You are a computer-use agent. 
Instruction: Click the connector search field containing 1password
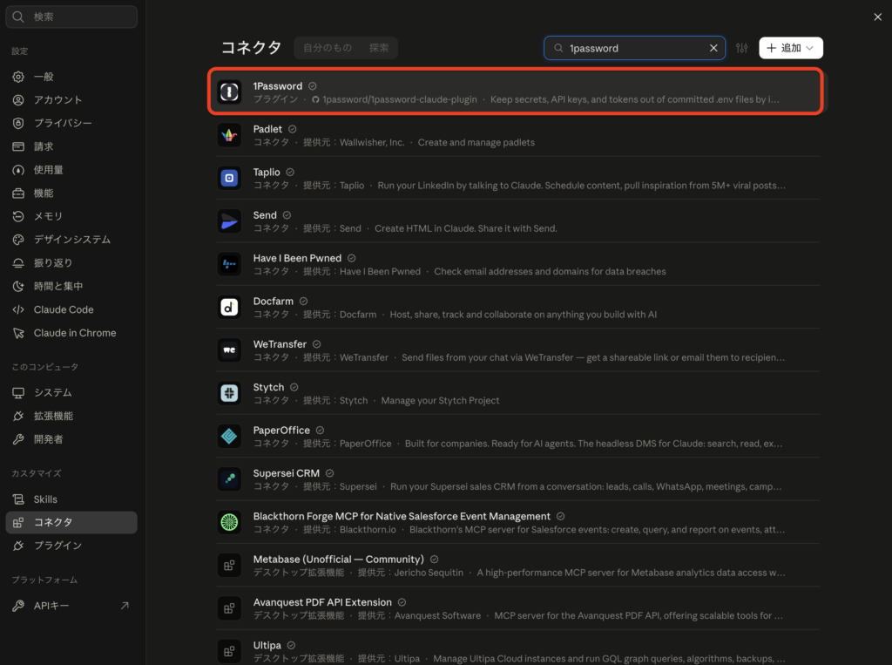(634, 48)
